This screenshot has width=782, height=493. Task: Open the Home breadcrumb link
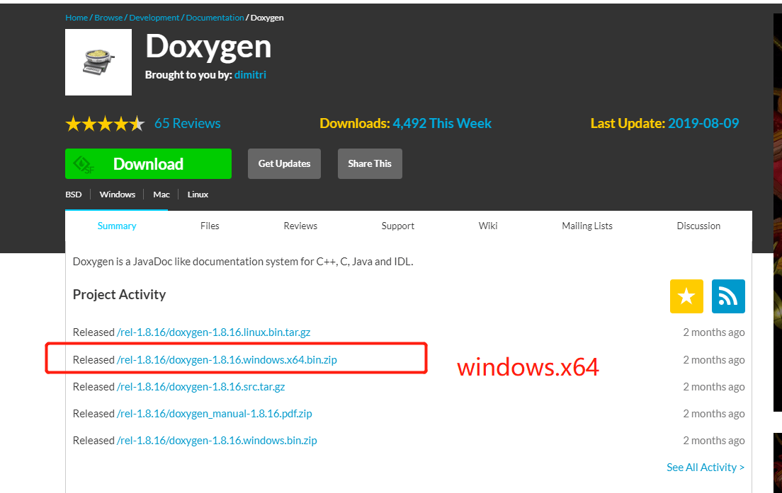pyautogui.click(x=76, y=18)
